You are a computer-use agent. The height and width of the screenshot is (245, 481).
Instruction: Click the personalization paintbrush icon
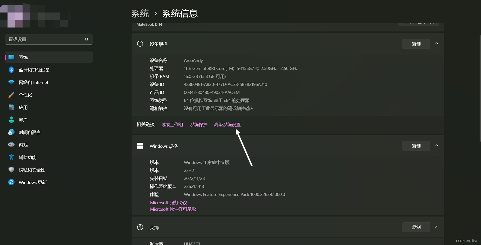point(11,95)
